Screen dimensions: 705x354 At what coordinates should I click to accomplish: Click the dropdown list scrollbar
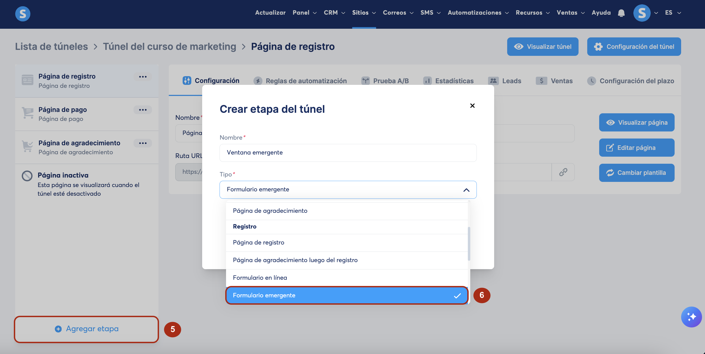(469, 243)
